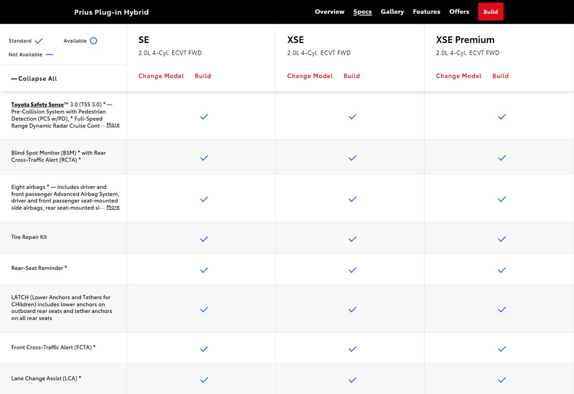Image resolution: width=574 pixels, height=394 pixels.
Task: Click XSE checkmark for LATCH row
Action: [x=352, y=310]
